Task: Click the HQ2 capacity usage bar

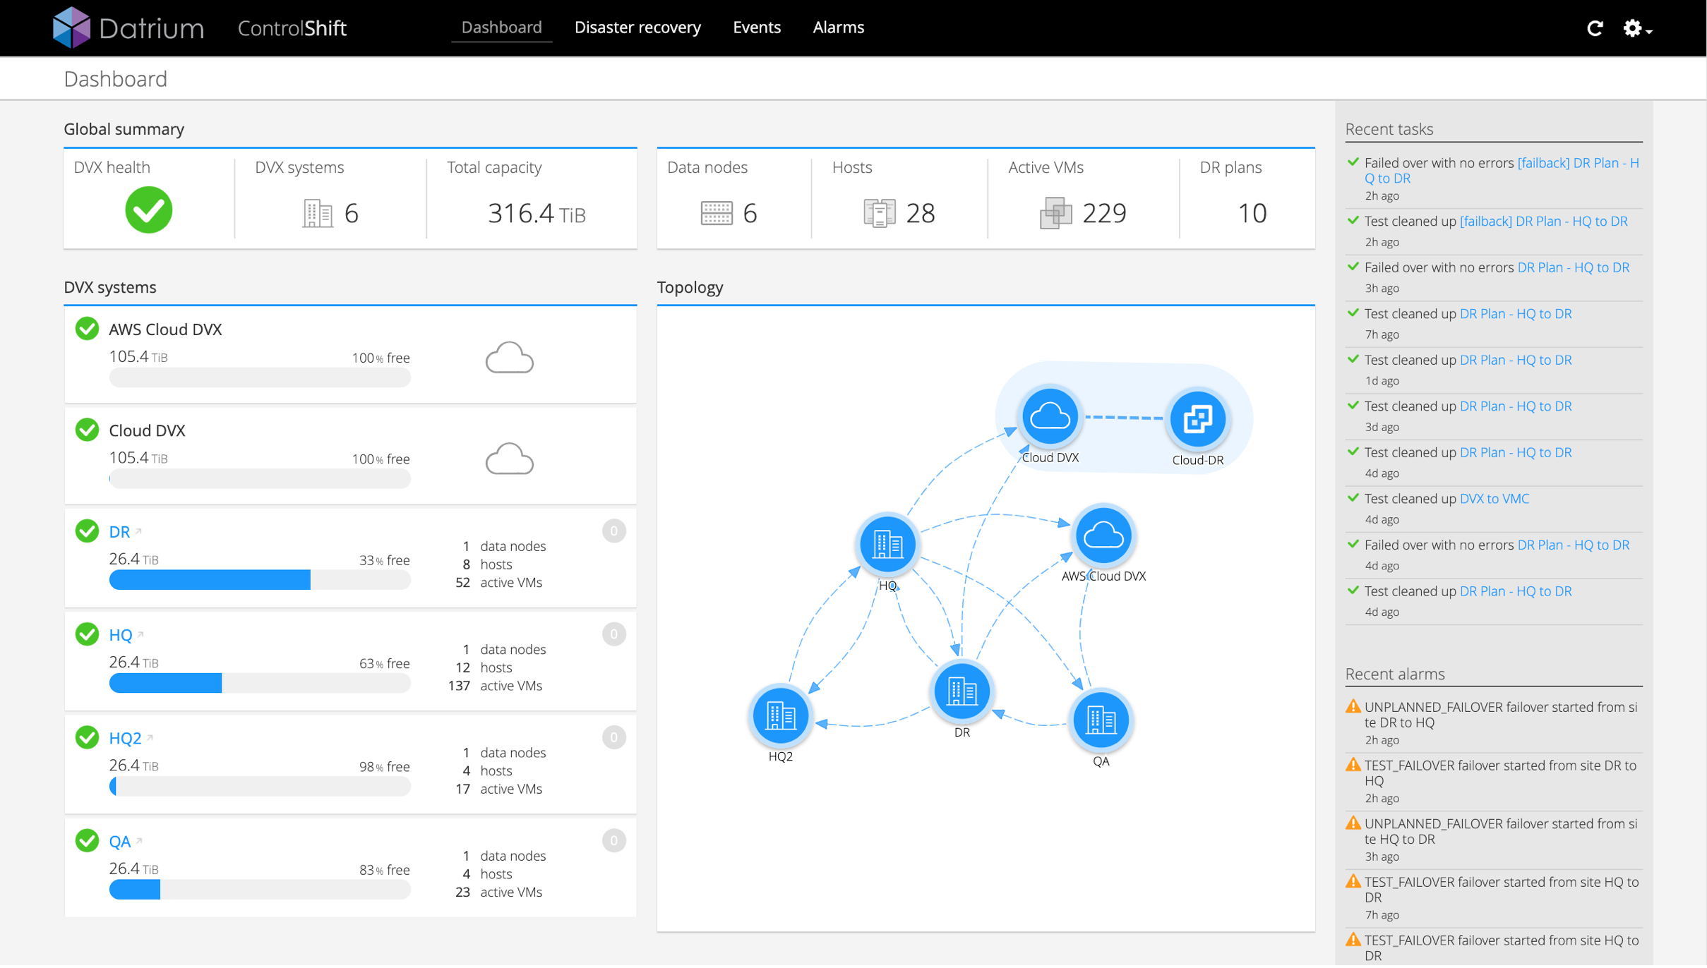Action: (x=260, y=786)
